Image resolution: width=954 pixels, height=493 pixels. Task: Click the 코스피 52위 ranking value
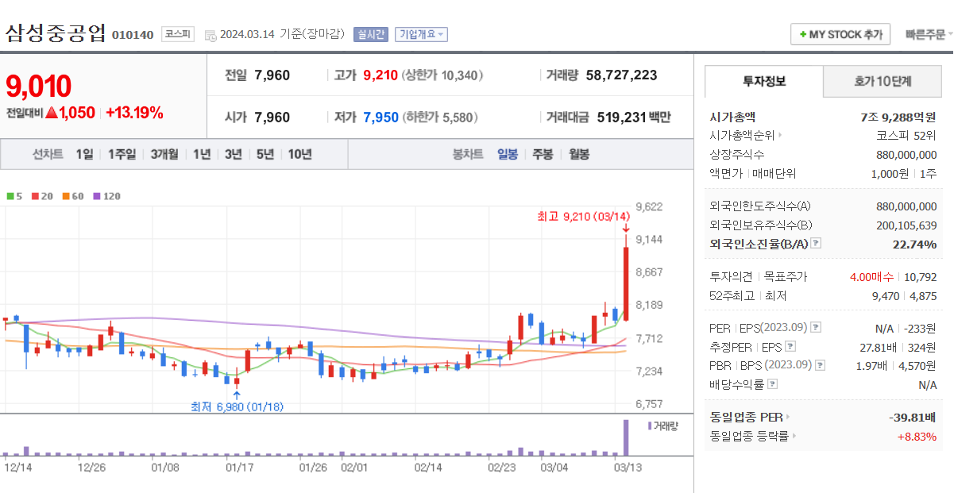click(x=906, y=135)
